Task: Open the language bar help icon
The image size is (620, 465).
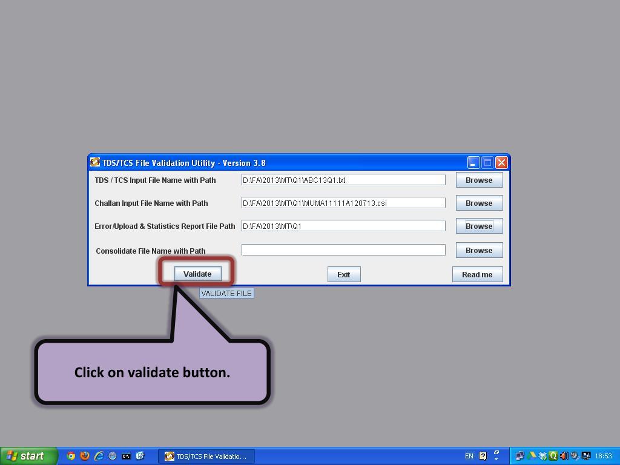Action: [483, 456]
